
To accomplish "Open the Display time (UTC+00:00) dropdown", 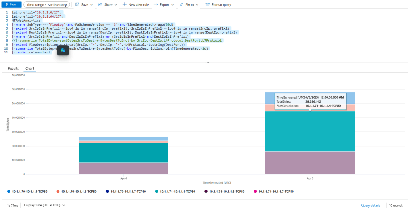I will click(44, 205).
